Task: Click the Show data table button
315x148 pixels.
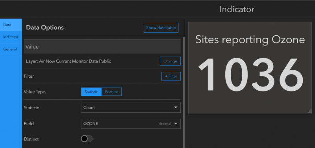Action: (161, 27)
